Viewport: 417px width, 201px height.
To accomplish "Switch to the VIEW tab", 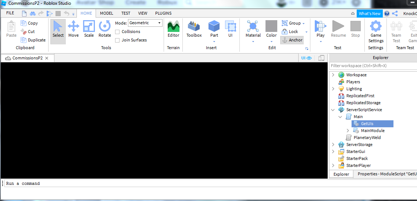I will tap(143, 13).
